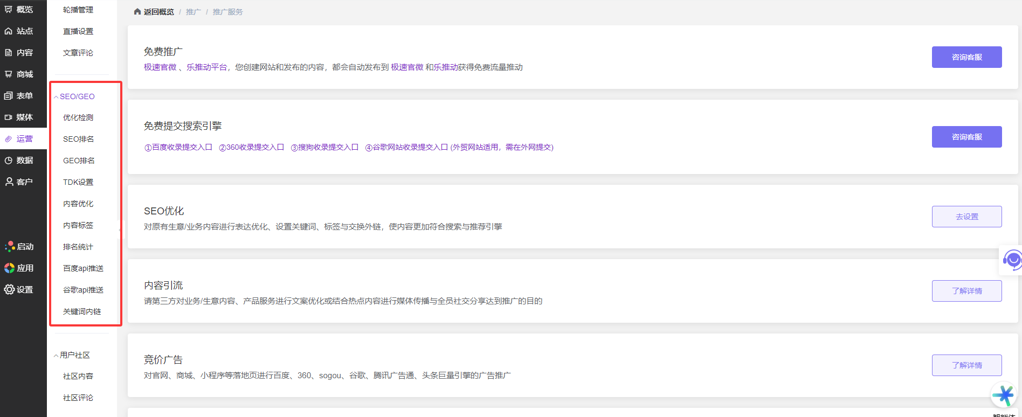
Task: Click the 概览 overview icon in sidebar
Action: (9, 9)
